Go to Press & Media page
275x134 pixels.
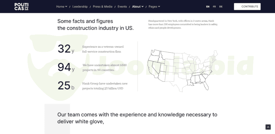tap(103, 6)
